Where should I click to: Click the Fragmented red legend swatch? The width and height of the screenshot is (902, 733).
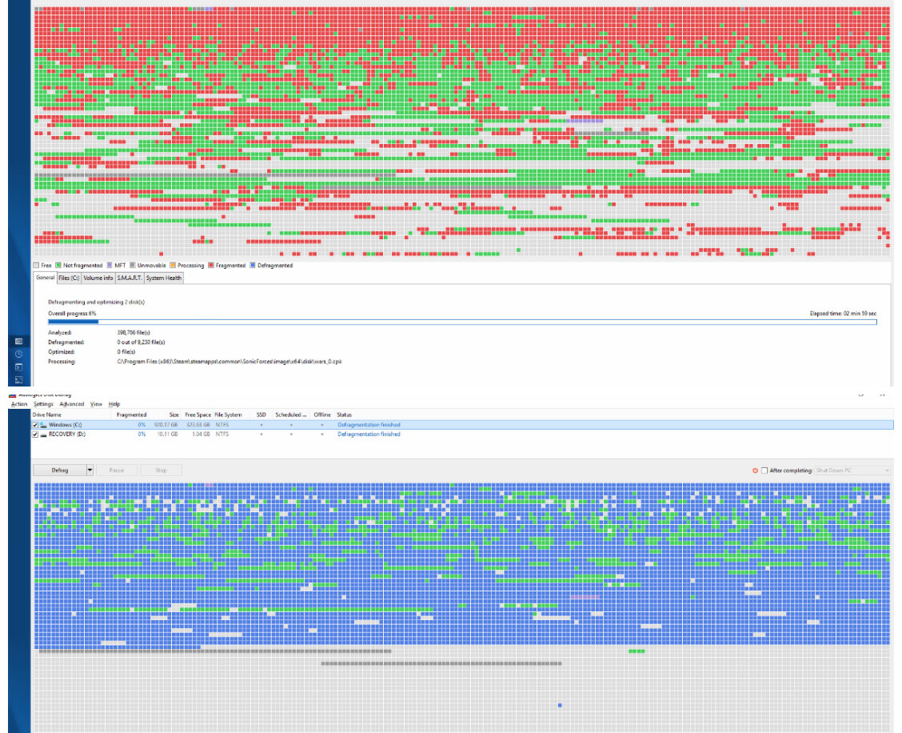click(x=210, y=266)
